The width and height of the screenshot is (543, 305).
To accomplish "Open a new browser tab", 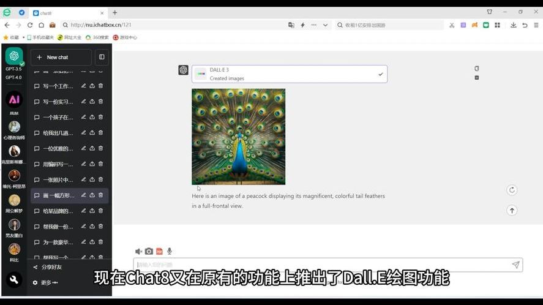I will [x=114, y=13].
